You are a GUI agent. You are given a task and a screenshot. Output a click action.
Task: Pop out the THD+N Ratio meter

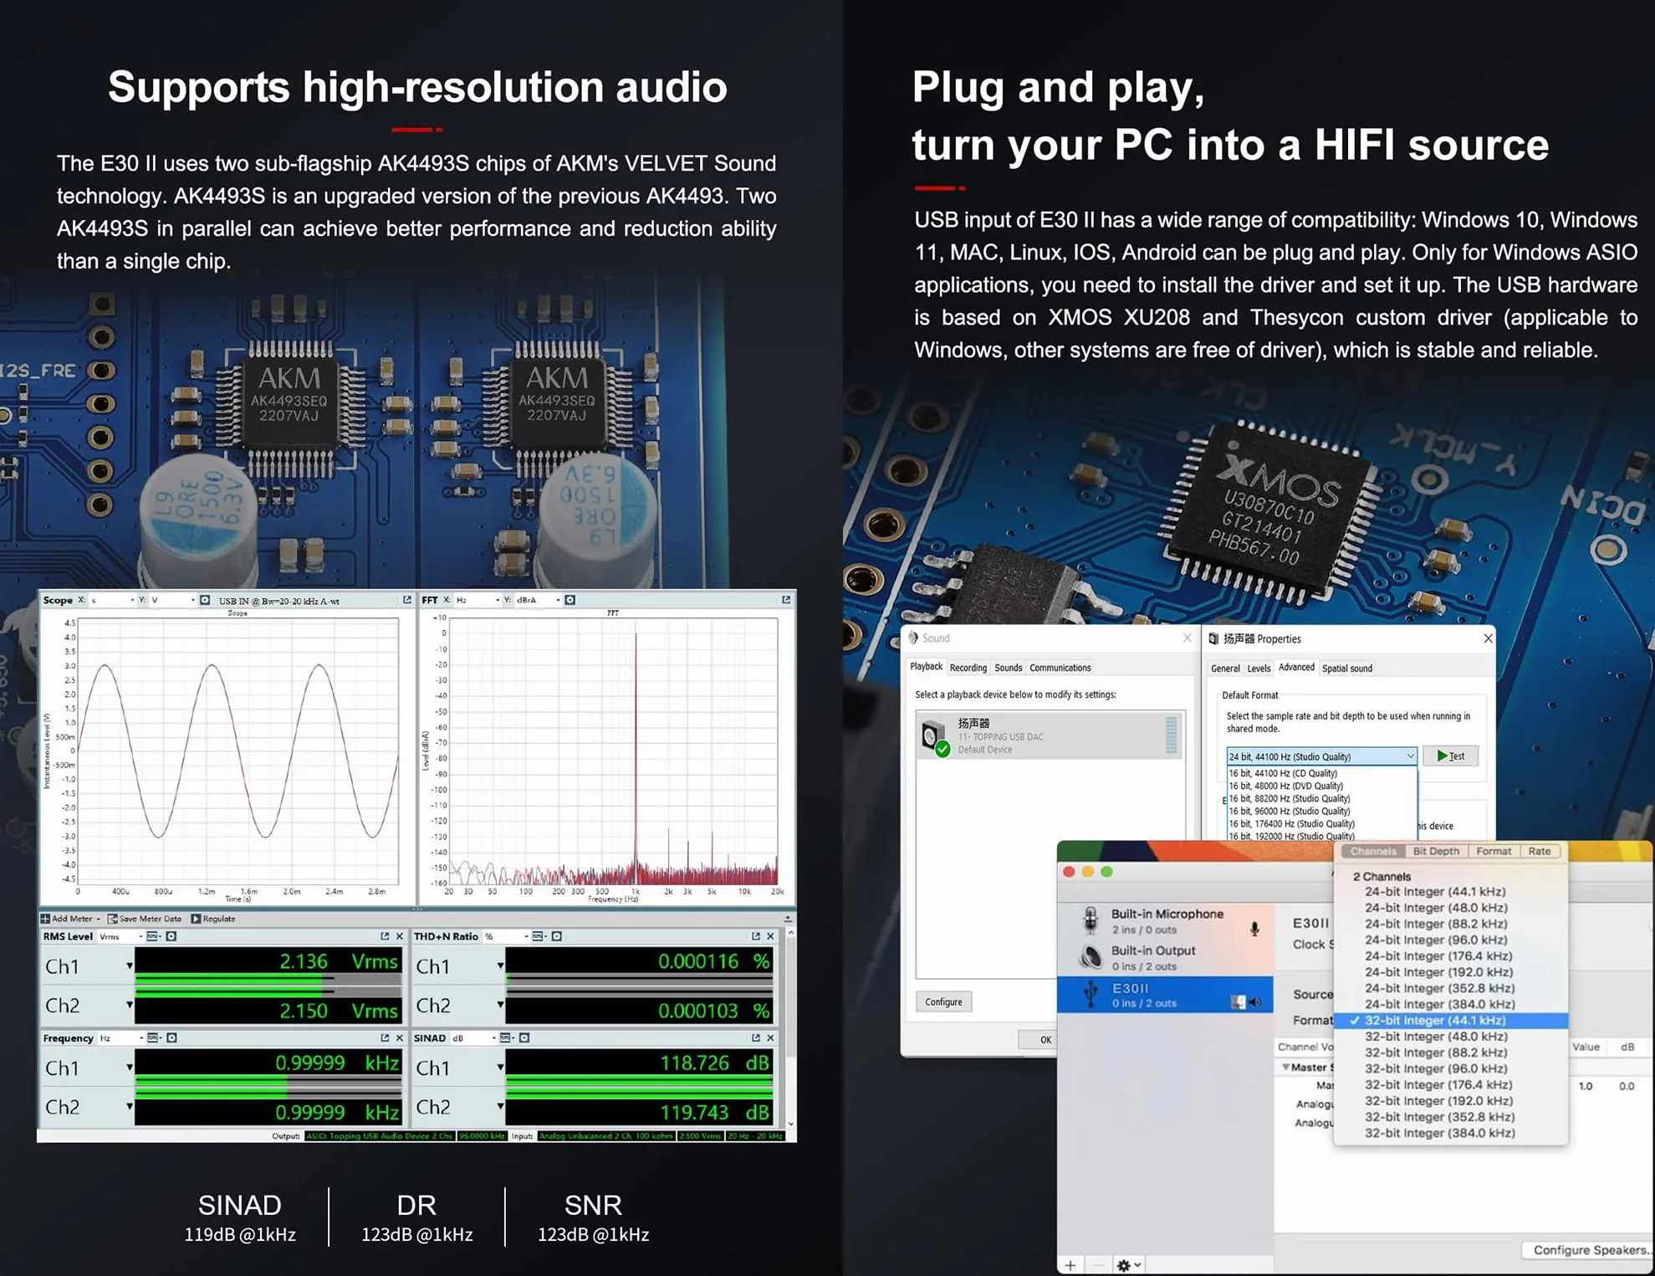point(756,936)
